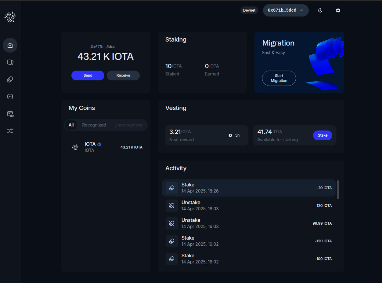Open the Unstake 99.99 IOTA activity entry
This screenshot has height=283, width=382.
click(249, 223)
